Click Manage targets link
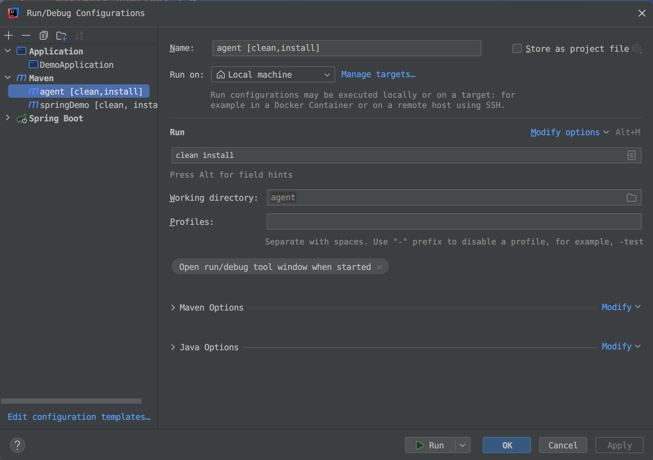This screenshot has height=460, width=653. pos(378,75)
